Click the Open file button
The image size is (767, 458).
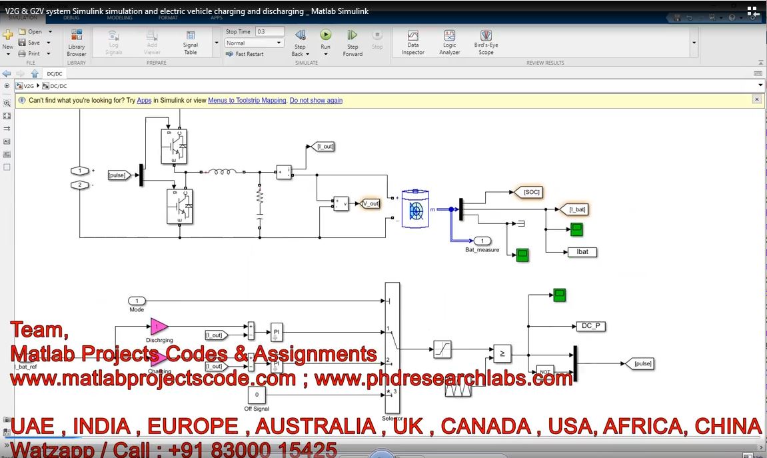pos(31,31)
